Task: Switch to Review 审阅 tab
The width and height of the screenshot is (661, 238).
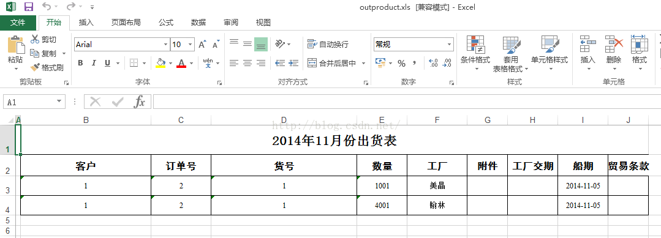Action: [x=230, y=23]
